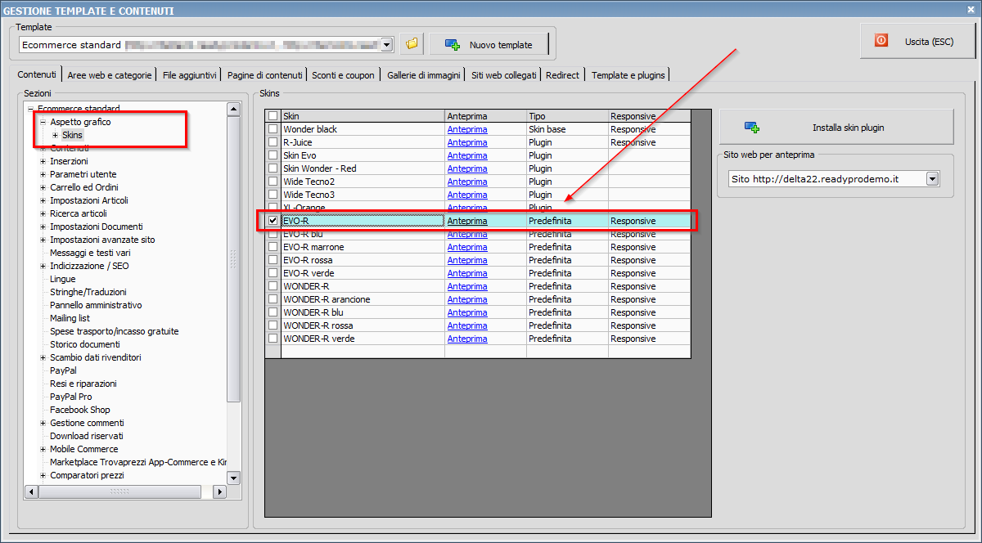Check the Skin Evo row checkbox
The image size is (982, 543).
(x=273, y=155)
